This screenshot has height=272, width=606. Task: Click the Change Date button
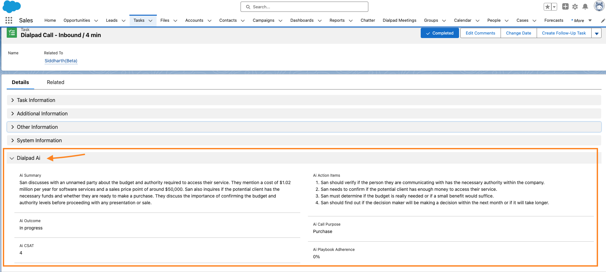pyautogui.click(x=518, y=33)
